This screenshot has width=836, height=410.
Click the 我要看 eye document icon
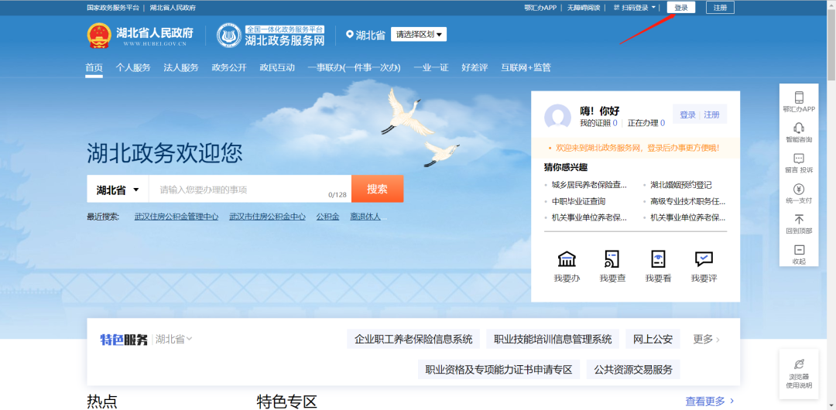(x=658, y=259)
